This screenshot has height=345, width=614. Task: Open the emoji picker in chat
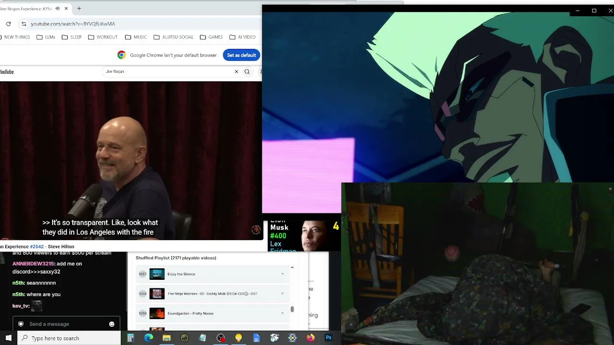point(112,324)
